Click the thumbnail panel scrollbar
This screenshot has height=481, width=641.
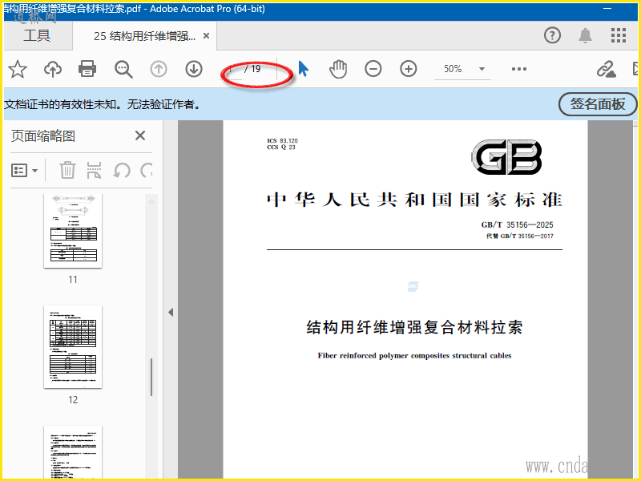coord(151,377)
